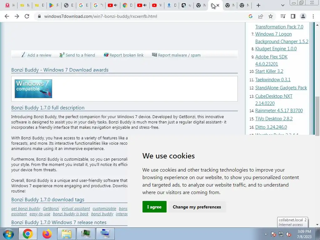Toggle the Chrome side panel
Screen dimensions: 320x240
pyautogui.click(x=293, y=16)
